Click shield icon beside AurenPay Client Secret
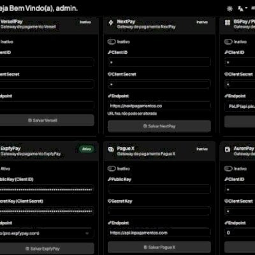This screenshot has height=255, width=255. (x=226, y=201)
